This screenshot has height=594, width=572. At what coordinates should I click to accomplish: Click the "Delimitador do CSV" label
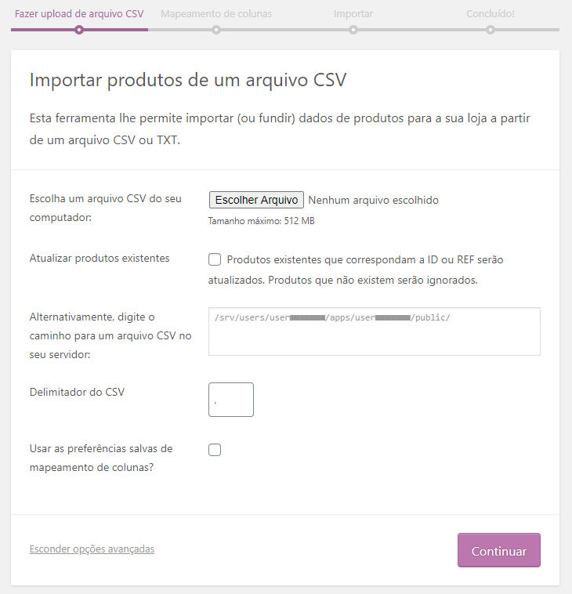point(77,392)
